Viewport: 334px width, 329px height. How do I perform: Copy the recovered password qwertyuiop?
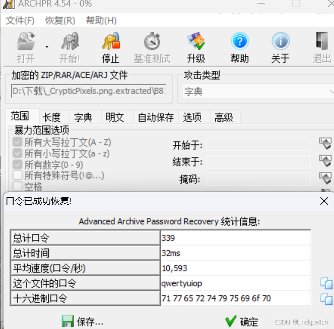326,283
